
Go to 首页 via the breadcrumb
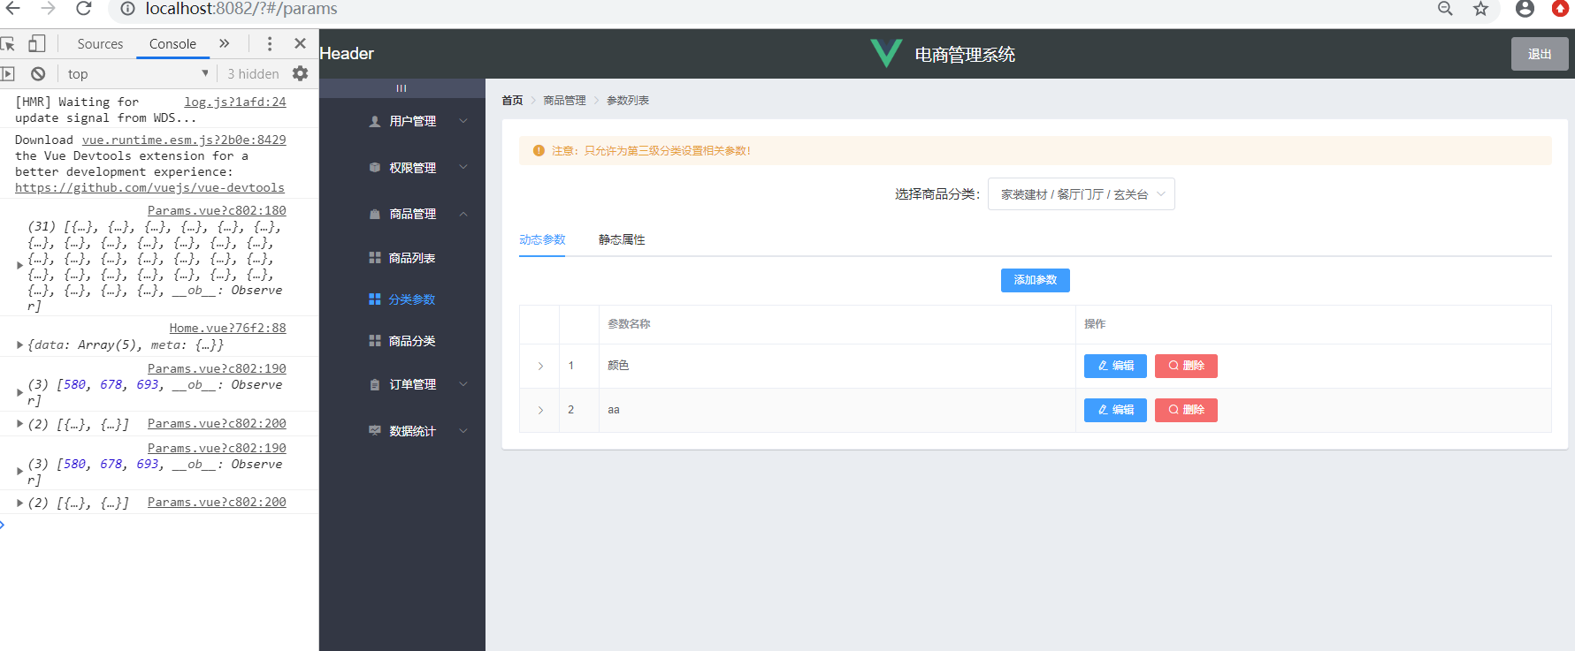512,101
